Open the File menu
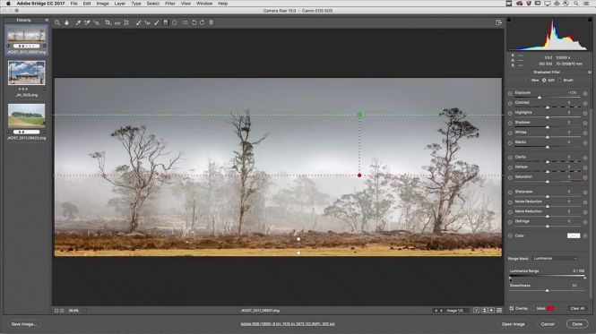 [73, 4]
